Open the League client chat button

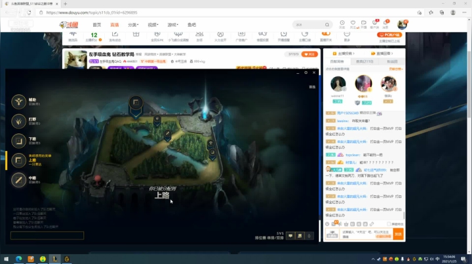pyautogui.click(x=290, y=236)
